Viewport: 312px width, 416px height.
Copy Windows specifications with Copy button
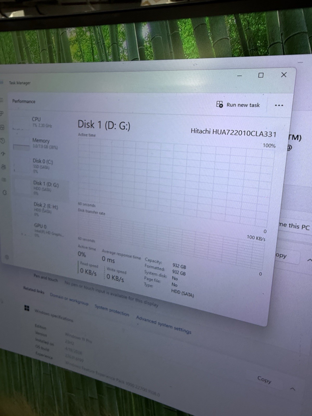[x=264, y=380]
